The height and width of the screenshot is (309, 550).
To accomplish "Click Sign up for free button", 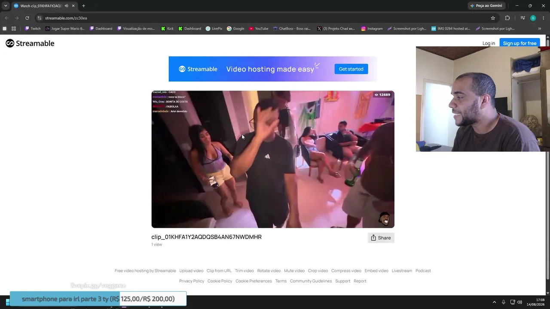I will 519,43.
